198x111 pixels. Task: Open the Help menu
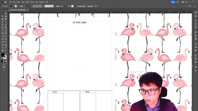(46, 2)
